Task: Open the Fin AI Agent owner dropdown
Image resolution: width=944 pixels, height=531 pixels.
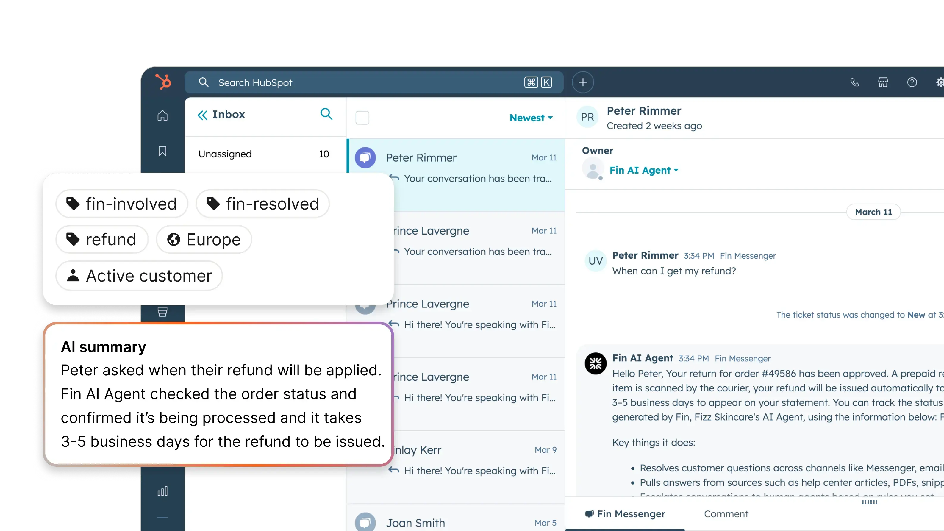Action: 644,170
